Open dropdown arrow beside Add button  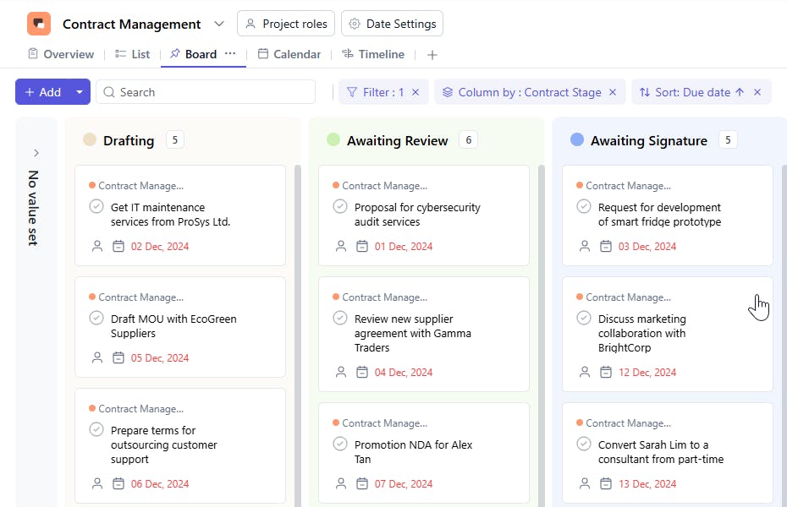tap(80, 92)
